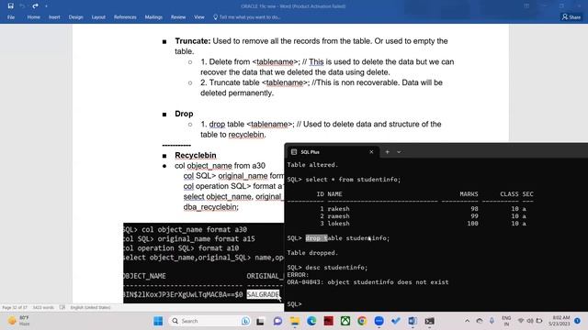
Task: Expand the terminal profile dropdown
Action: click(x=399, y=152)
